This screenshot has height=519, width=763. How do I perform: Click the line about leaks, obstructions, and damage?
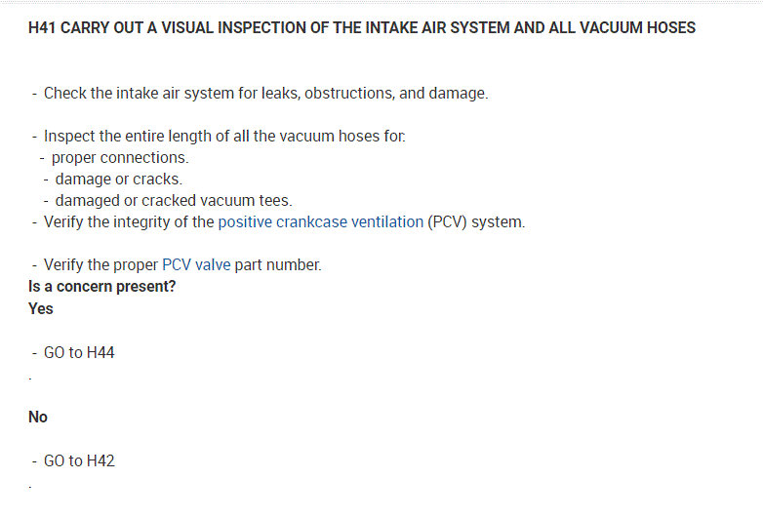(265, 94)
